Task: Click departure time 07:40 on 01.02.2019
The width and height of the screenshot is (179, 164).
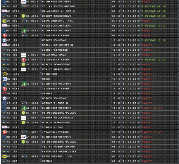Action: point(116,161)
